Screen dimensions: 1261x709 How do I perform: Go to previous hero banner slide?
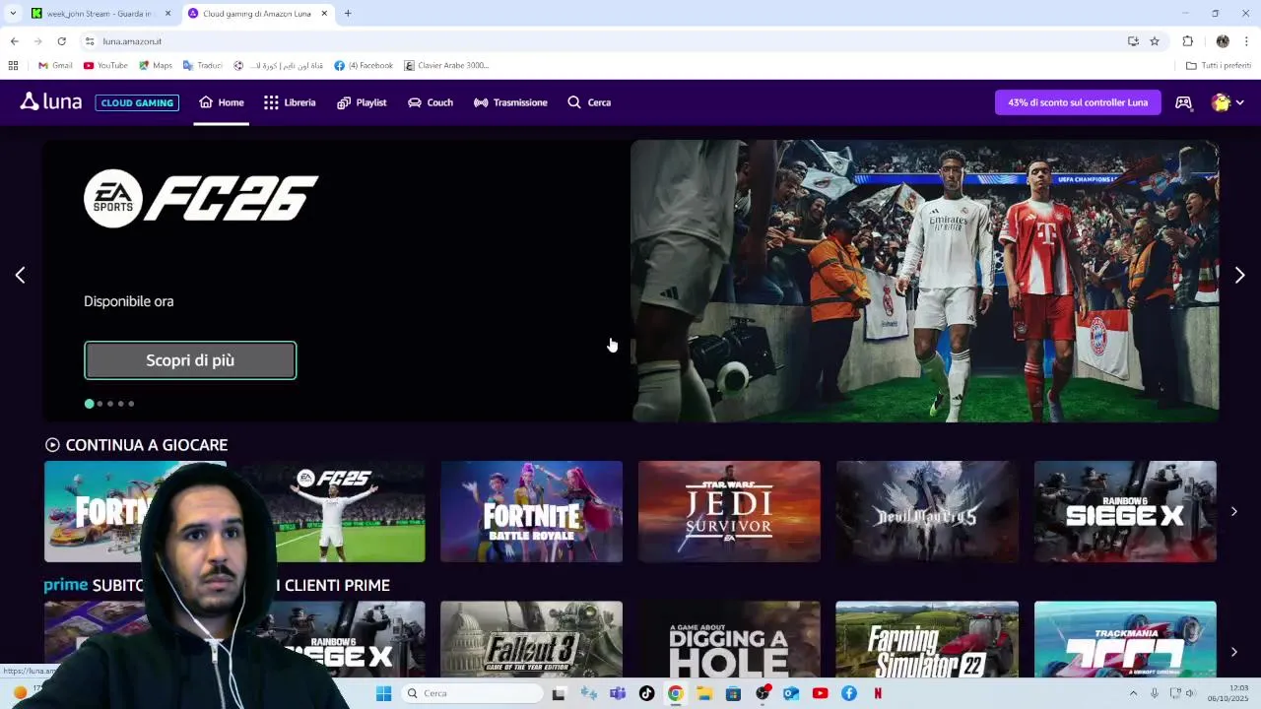click(x=20, y=276)
